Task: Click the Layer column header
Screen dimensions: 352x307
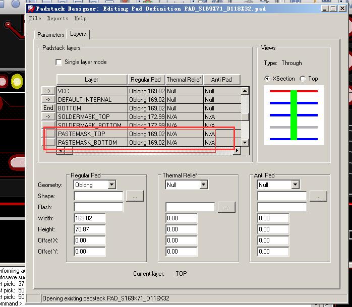Action: pyautogui.click(x=92, y=80)
